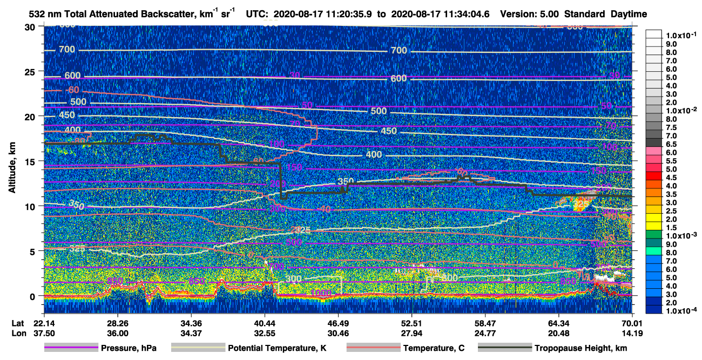Viewport: 702px width, 360px height.
Task: Click the colorbar label '7.5'
Action: click(x=671, y=127)
